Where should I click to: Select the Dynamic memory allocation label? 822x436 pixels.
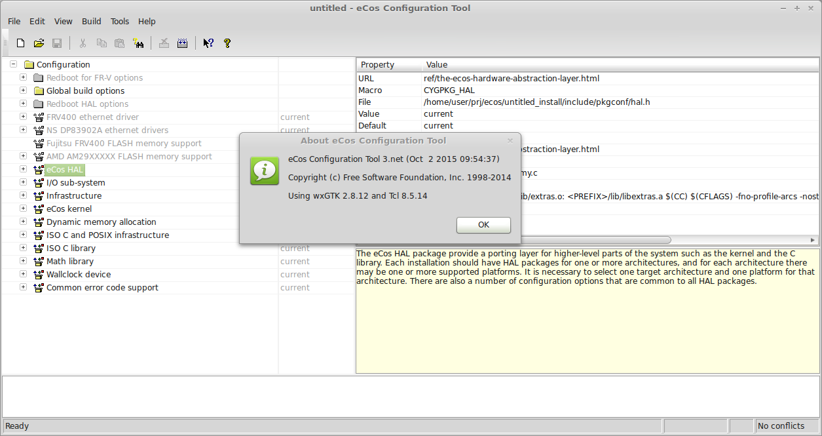pyautogui.click(x=102, y=222)
